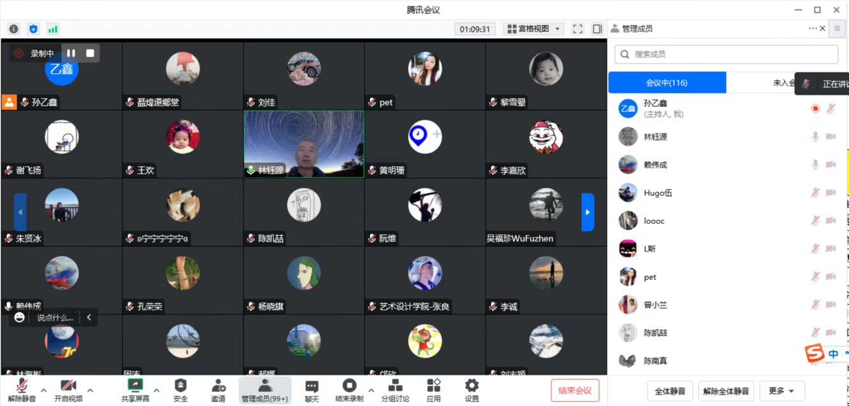Pause the ongoing recording

(71, 53)
